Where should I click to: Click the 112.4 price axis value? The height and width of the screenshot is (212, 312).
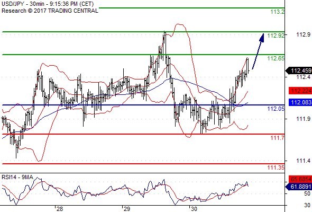click(303, 77)
